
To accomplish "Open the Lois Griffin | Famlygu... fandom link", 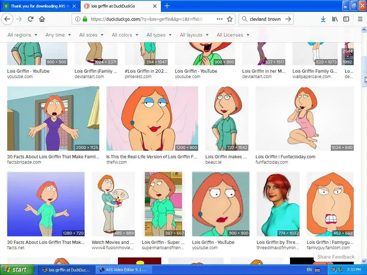I will [330, 242].
